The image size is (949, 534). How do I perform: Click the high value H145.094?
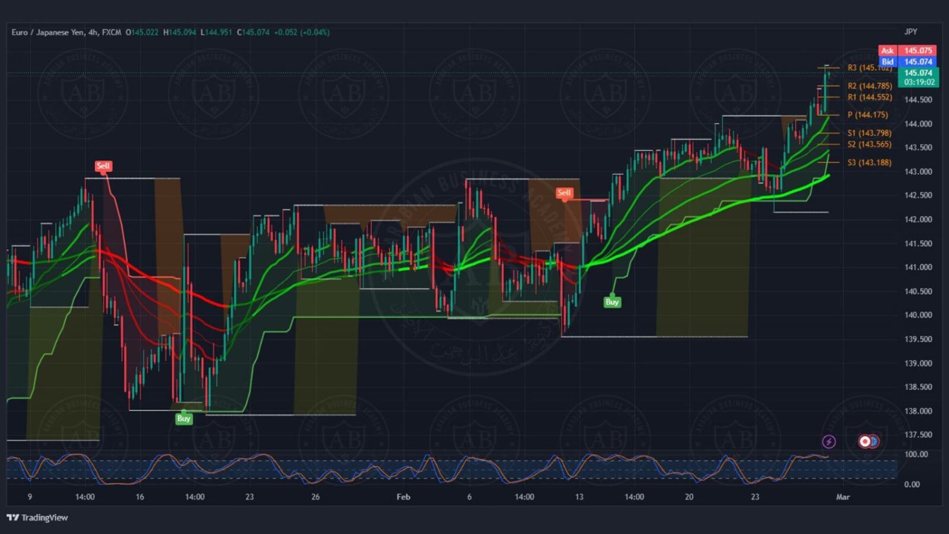click(180, 32)
